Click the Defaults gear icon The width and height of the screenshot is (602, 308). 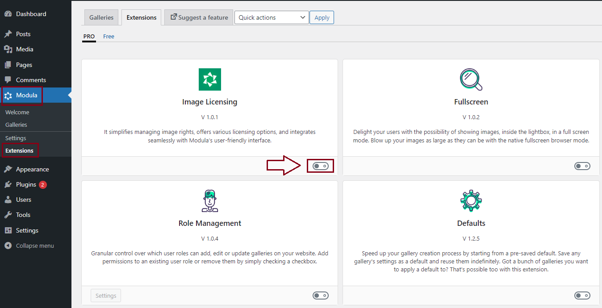point(471,201)
